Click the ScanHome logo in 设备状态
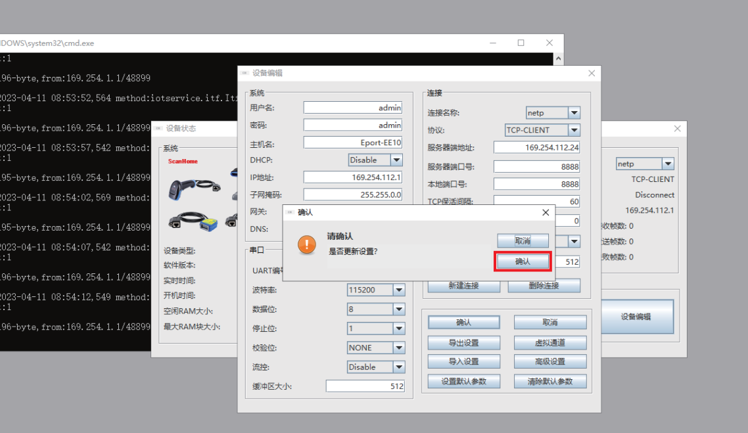The width and height of the screenshot is (748, 433). [183, 161]
